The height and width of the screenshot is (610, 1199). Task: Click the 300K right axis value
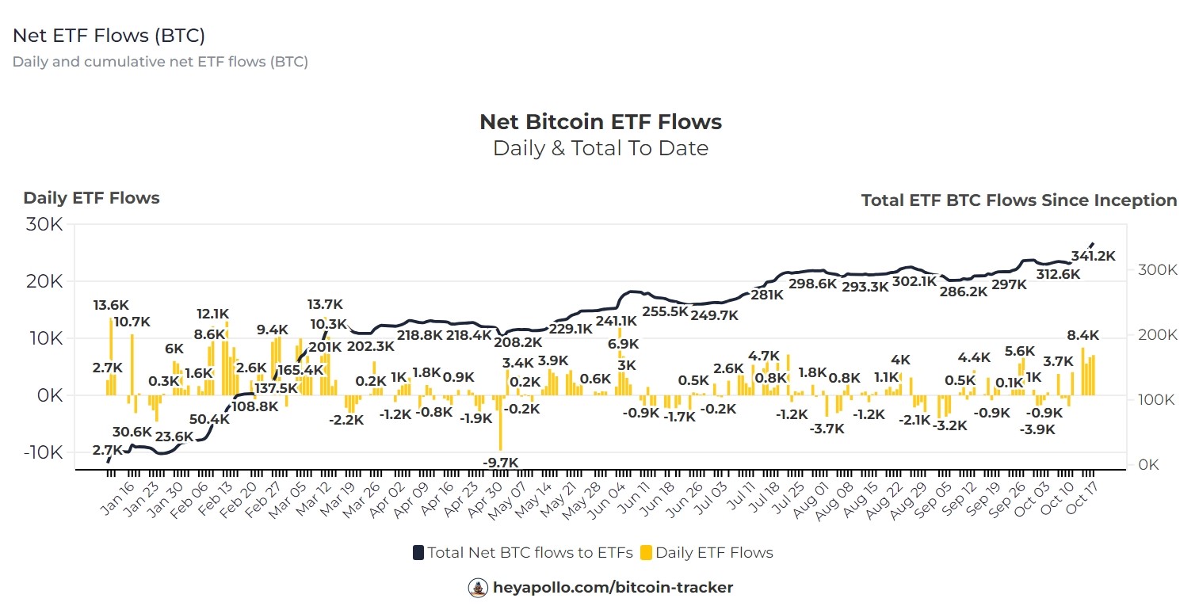[1157, 270]
